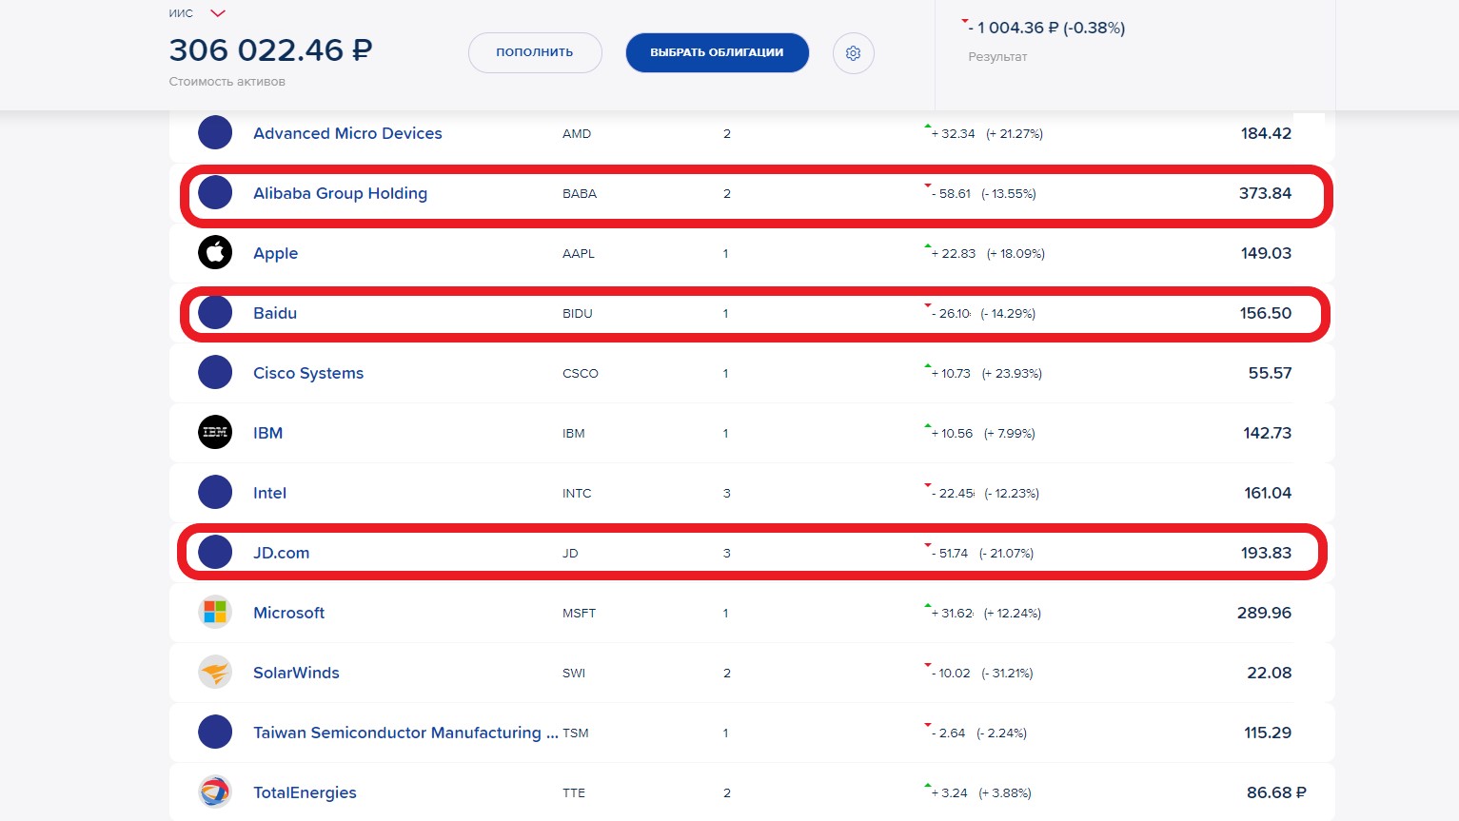Screen dimensions: 1459x821
Task: Click the Baidu price 156.50
Action: [x=1266, y=313]
